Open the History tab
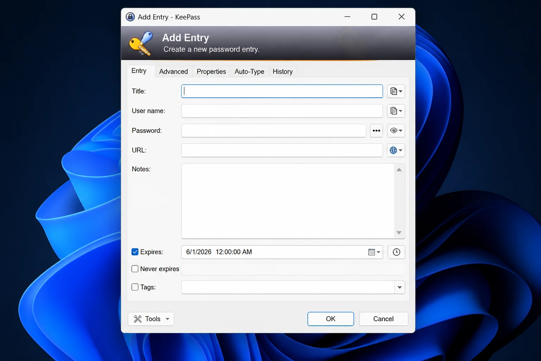This screenshot has width=541, height=361. click(283, 72)
